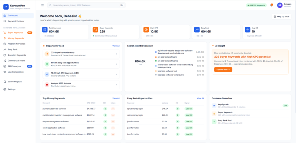Screen dimensions: 296x143
Task: Click the NEW badge beside SERP Analysis
Action: [x=30, y=66]
